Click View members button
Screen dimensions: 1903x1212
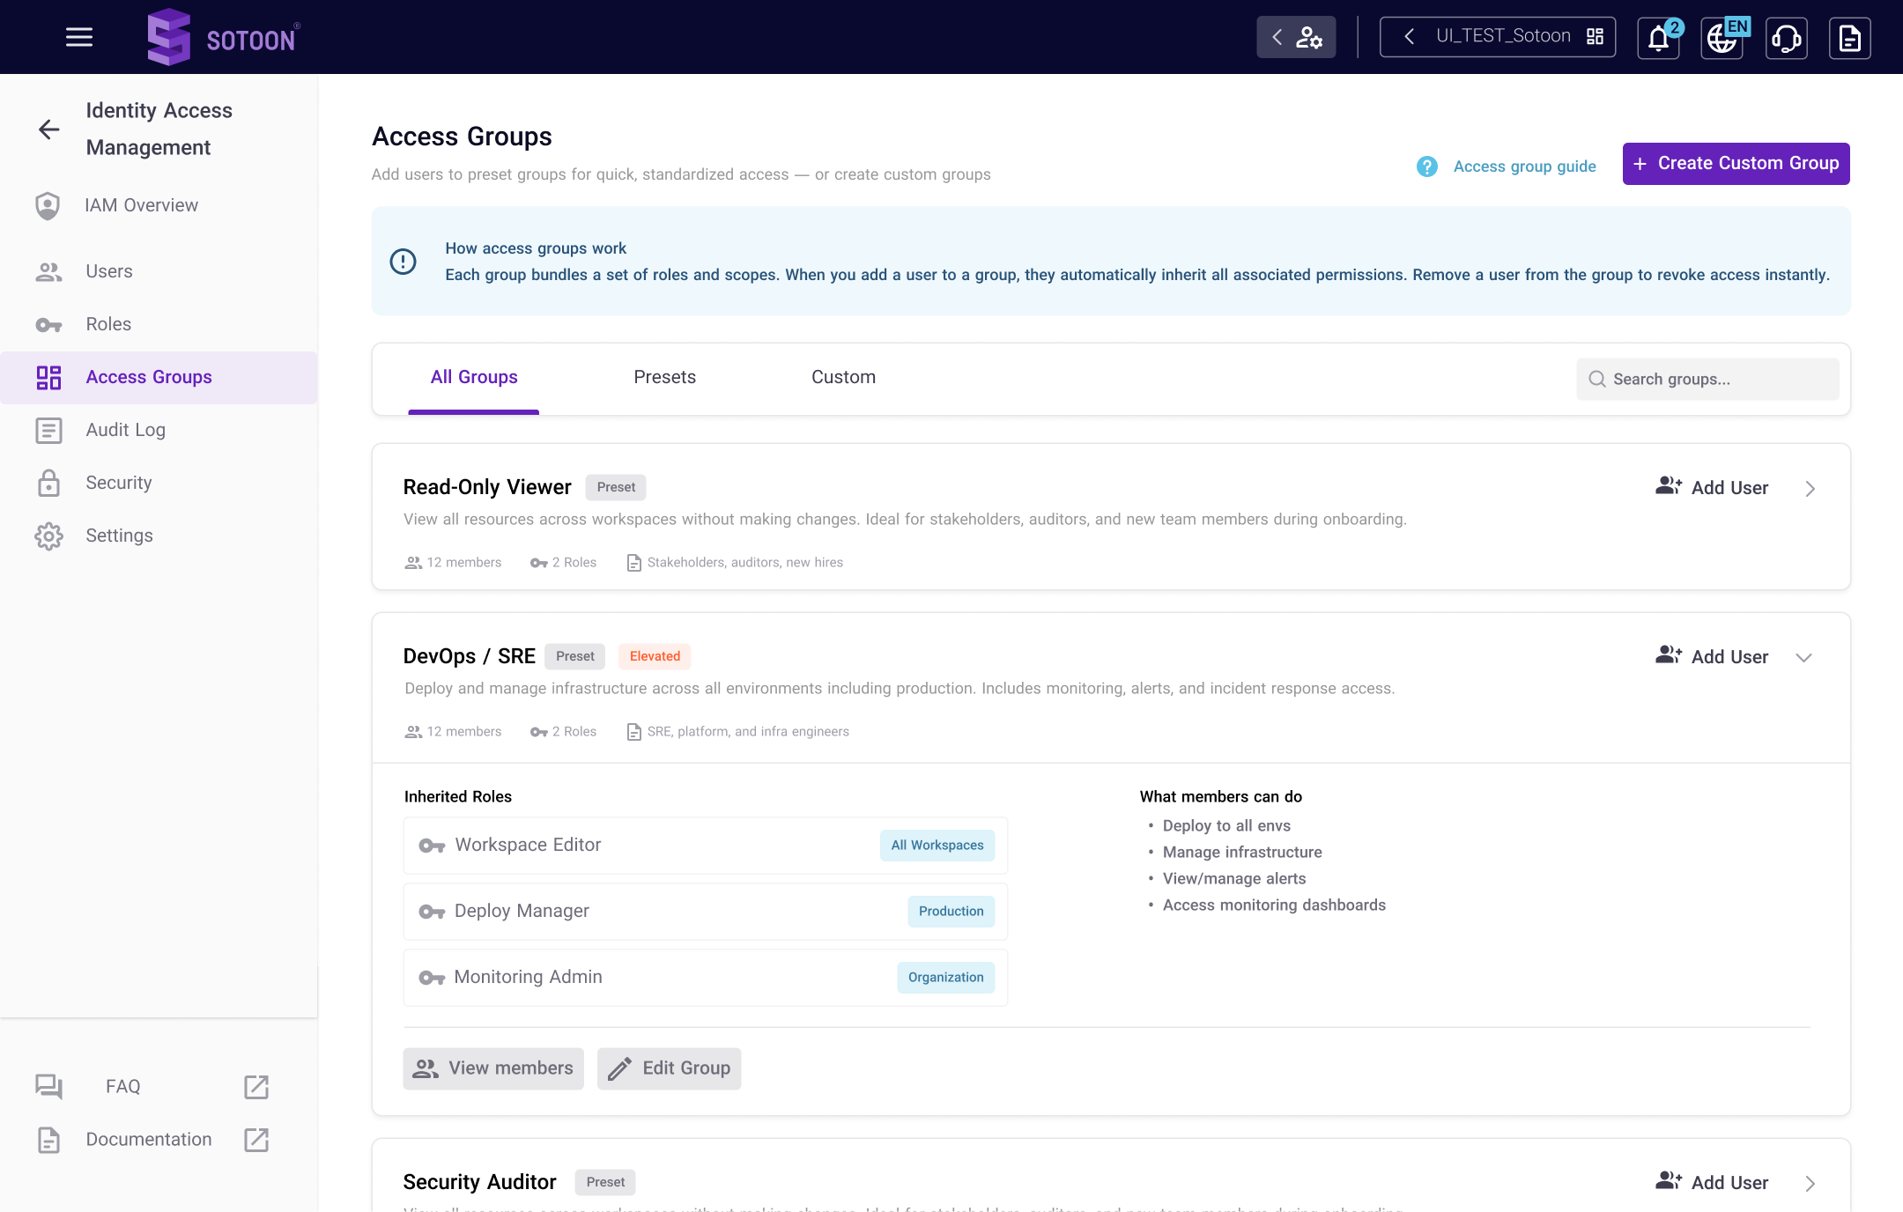click(x=493, y=1068)
